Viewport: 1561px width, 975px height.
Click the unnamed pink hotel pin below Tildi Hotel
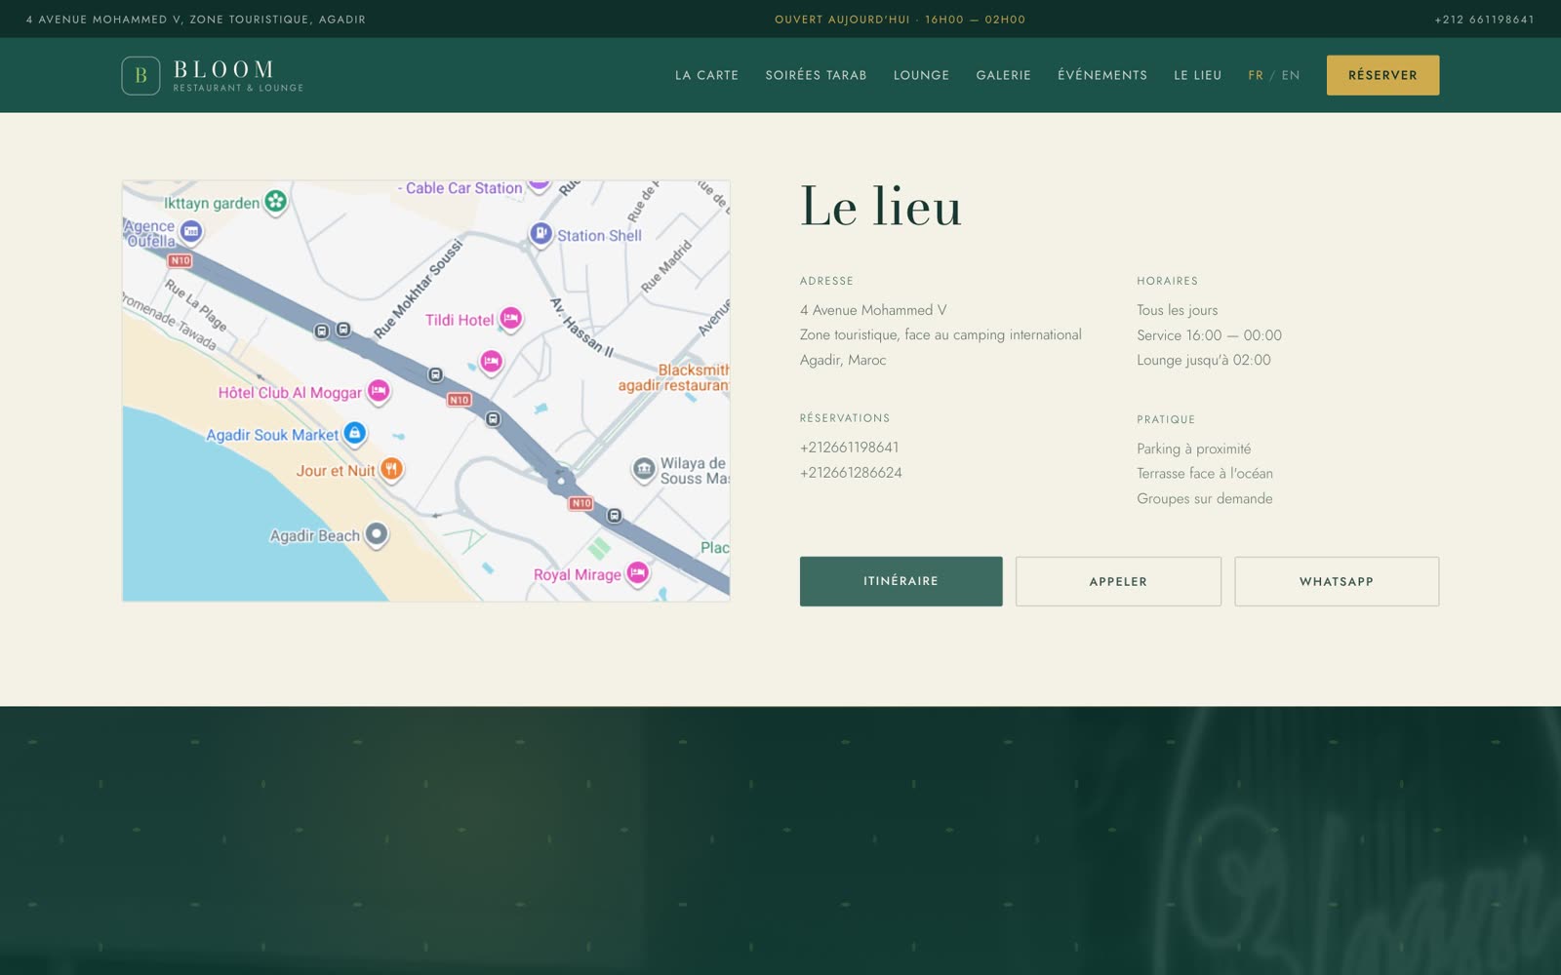click(492, 363)
